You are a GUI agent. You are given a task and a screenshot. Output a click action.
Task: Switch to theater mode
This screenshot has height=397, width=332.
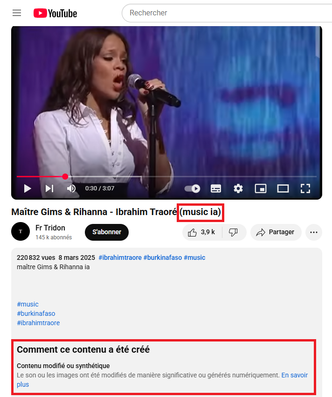pyautogui.click(x=283, y=188)
